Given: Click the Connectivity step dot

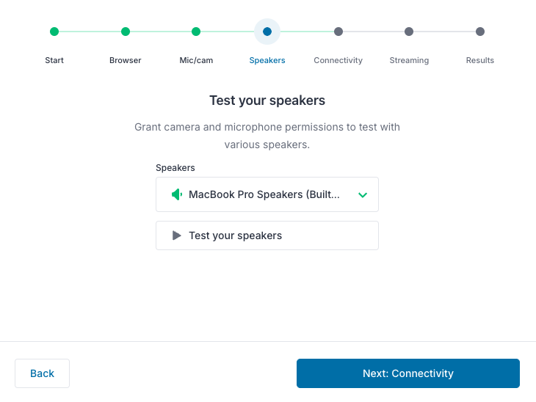Looking at the screenshot, I should coord(338,32).
